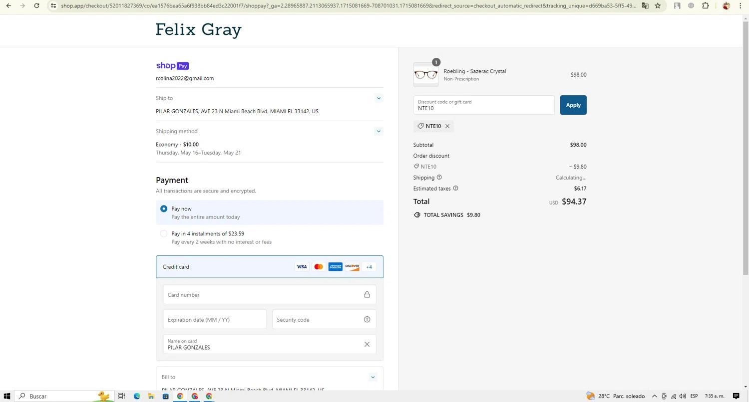Focus the Security code field
This screenshot has height=402, width=749.
tap(324, 320)
